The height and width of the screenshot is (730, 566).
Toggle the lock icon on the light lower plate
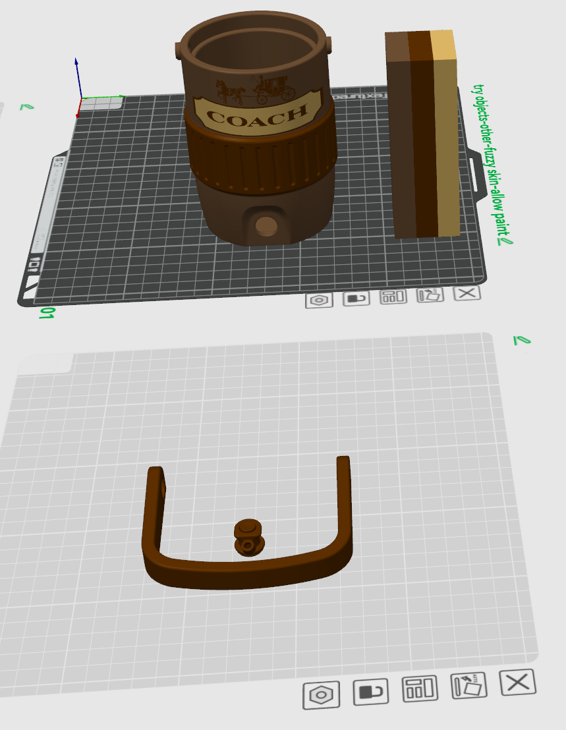coord(371,692)
